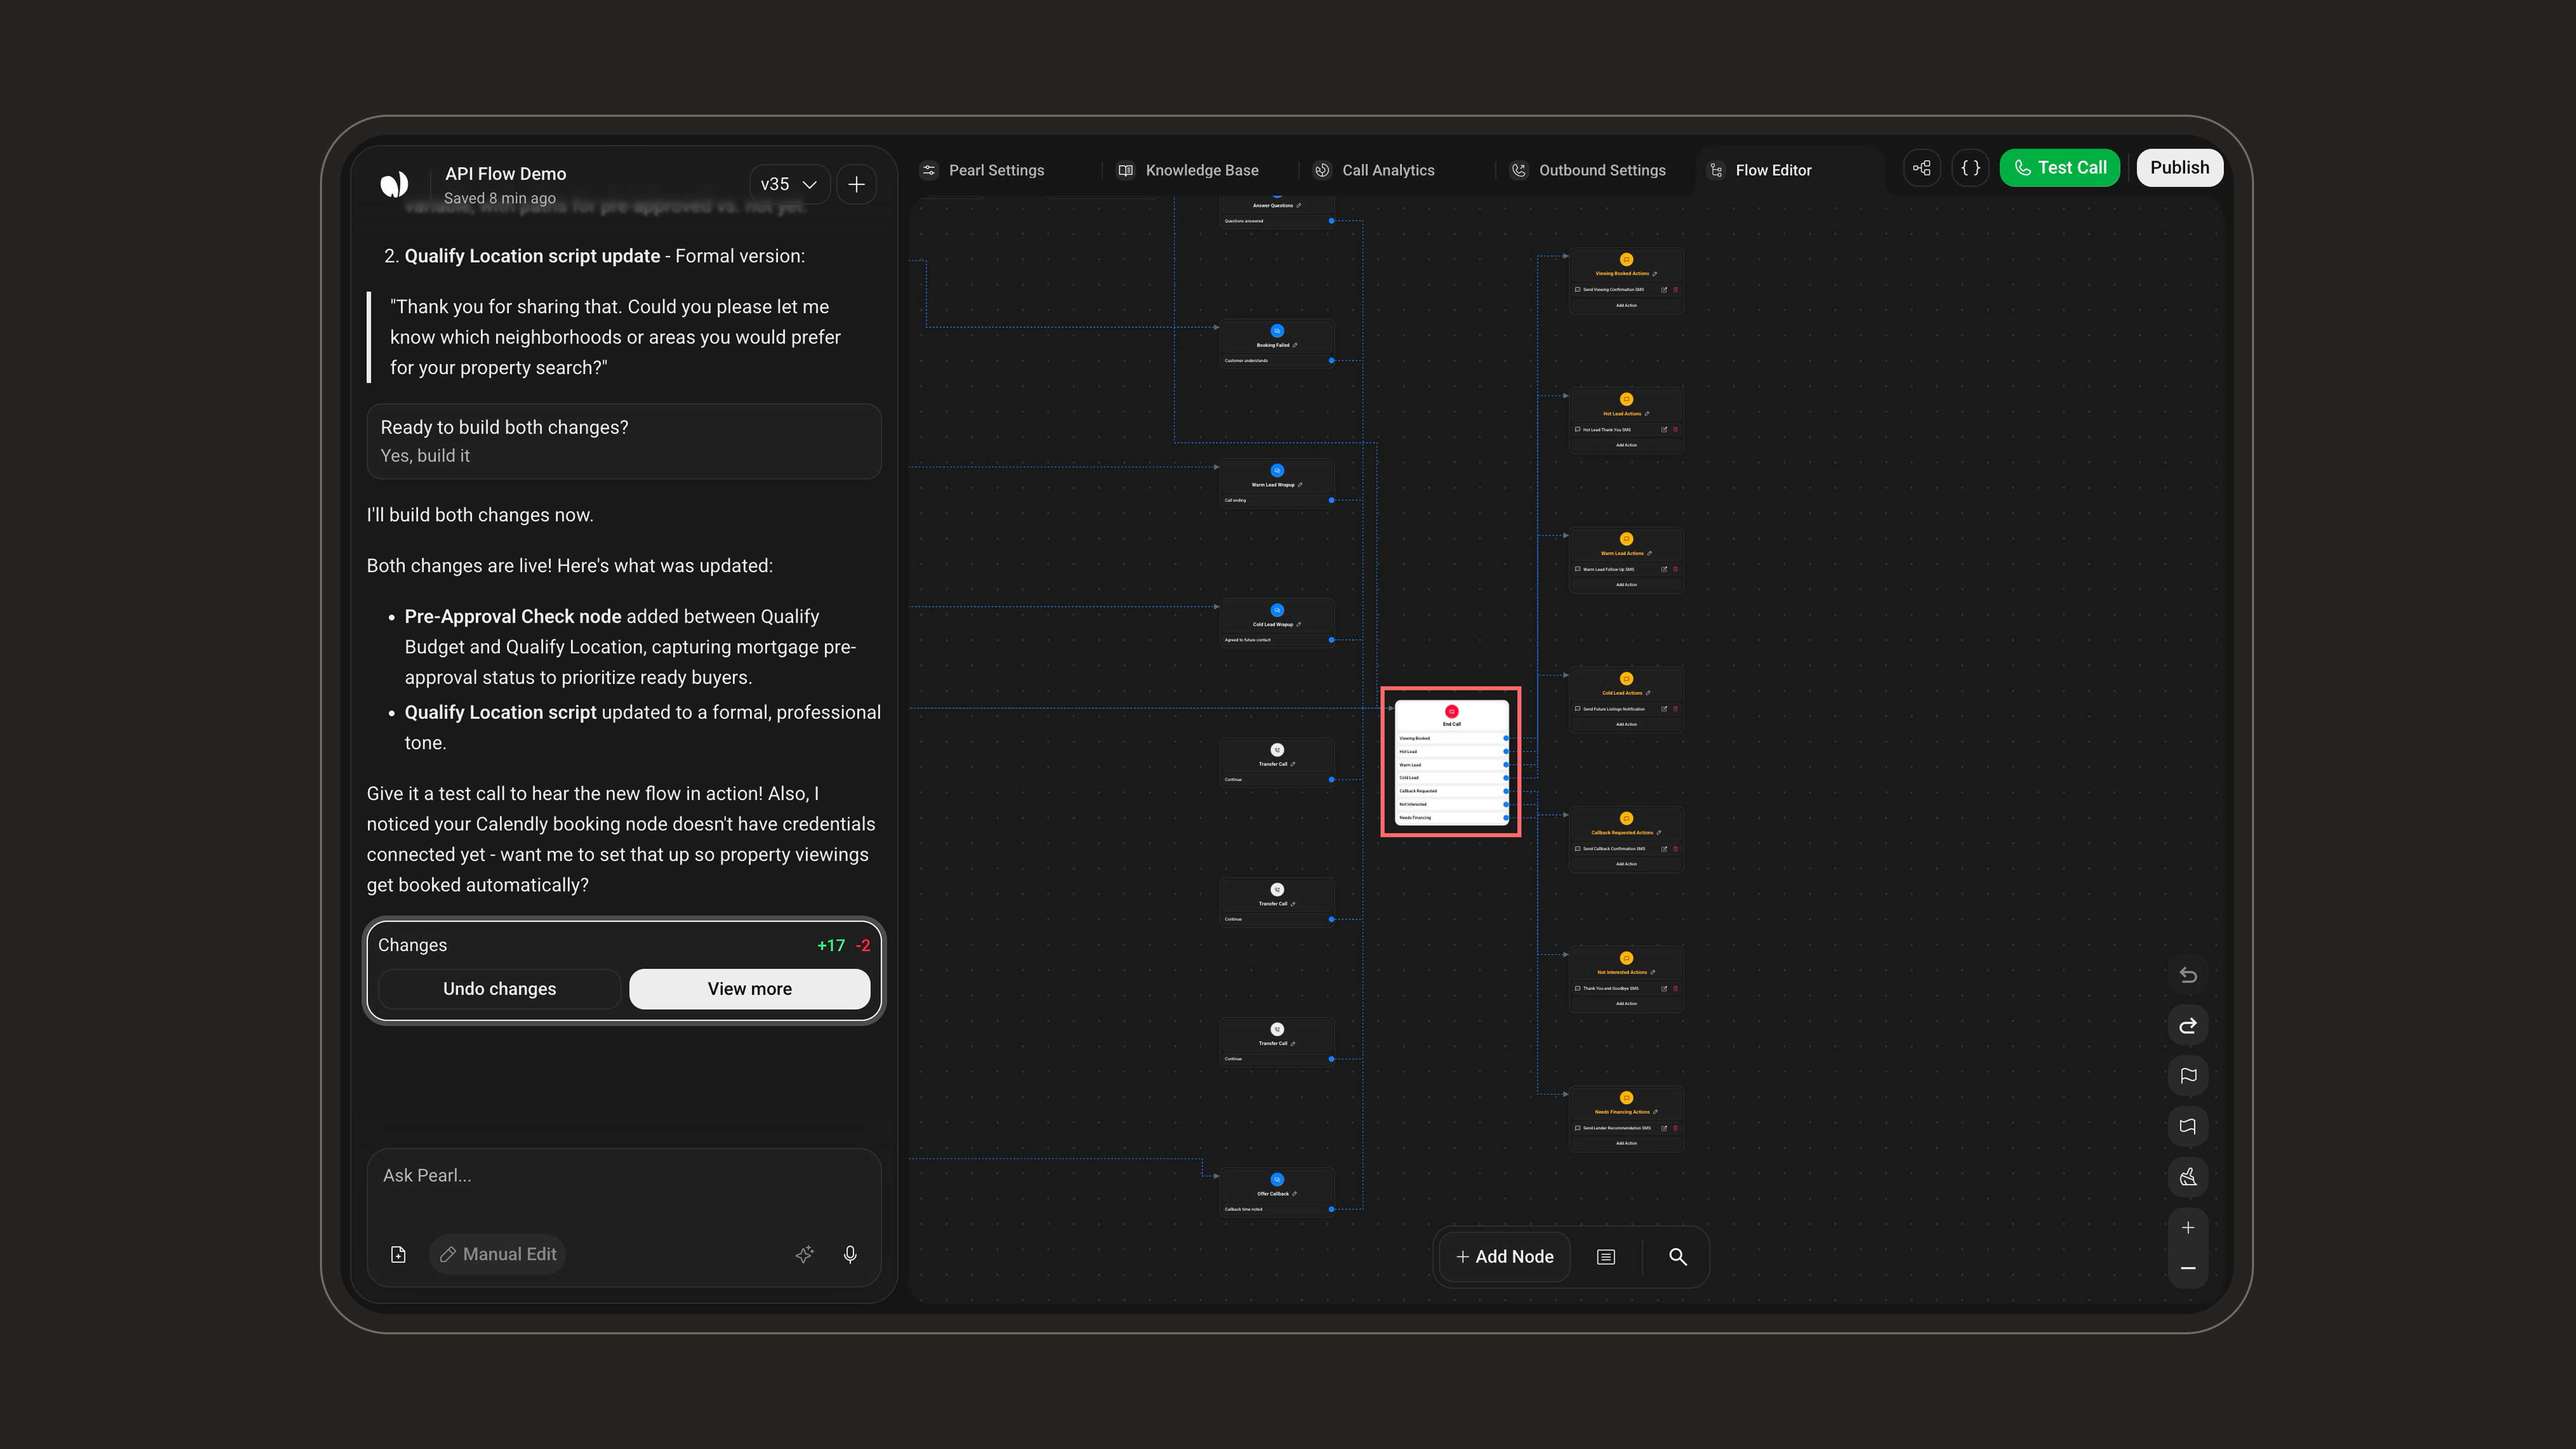Edit the Booking Failed node name
The width and height of the screenshot is (2576, 1449).
coord(1295,345)
